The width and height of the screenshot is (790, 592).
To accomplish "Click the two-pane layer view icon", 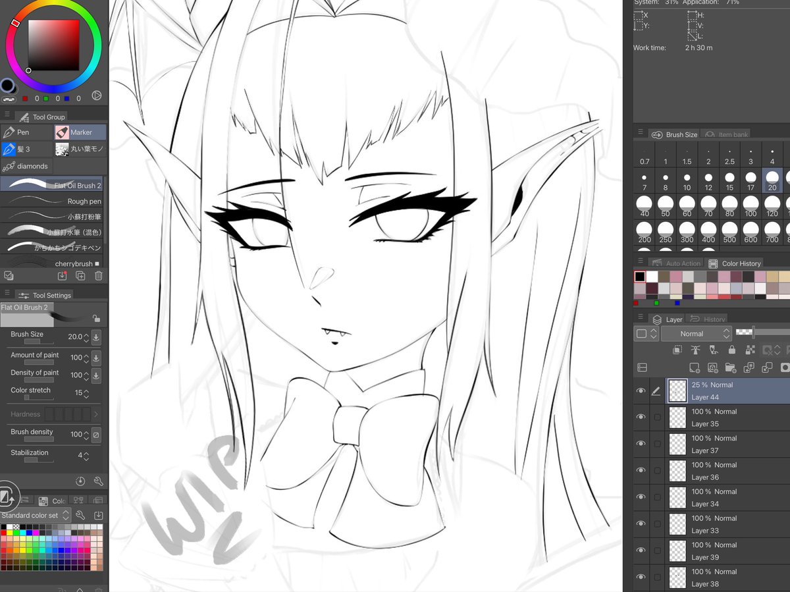I will 643,367.
